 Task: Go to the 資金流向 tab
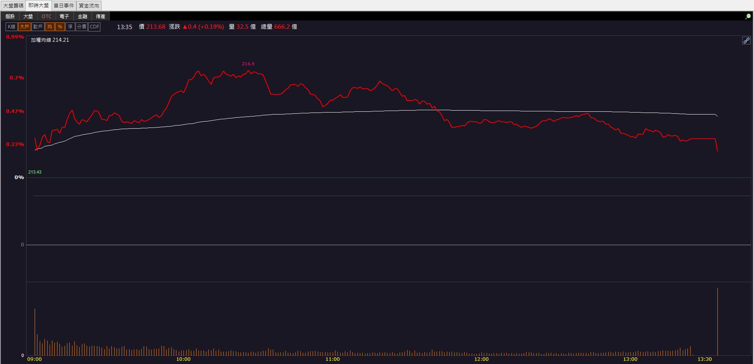tap(89, 6)
